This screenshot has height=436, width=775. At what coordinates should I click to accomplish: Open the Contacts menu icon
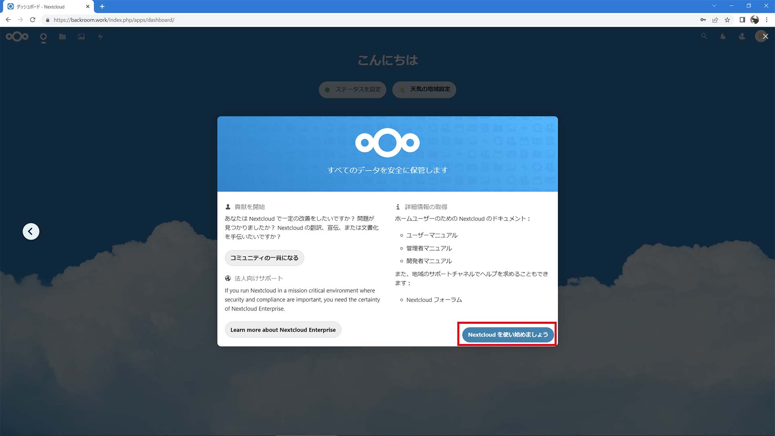coord(742,37)
